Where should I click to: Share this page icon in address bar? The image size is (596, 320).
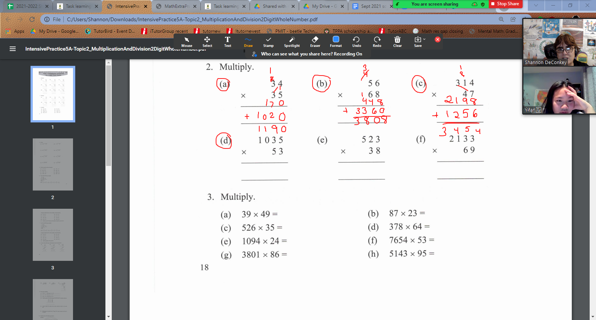click(513, 19)
